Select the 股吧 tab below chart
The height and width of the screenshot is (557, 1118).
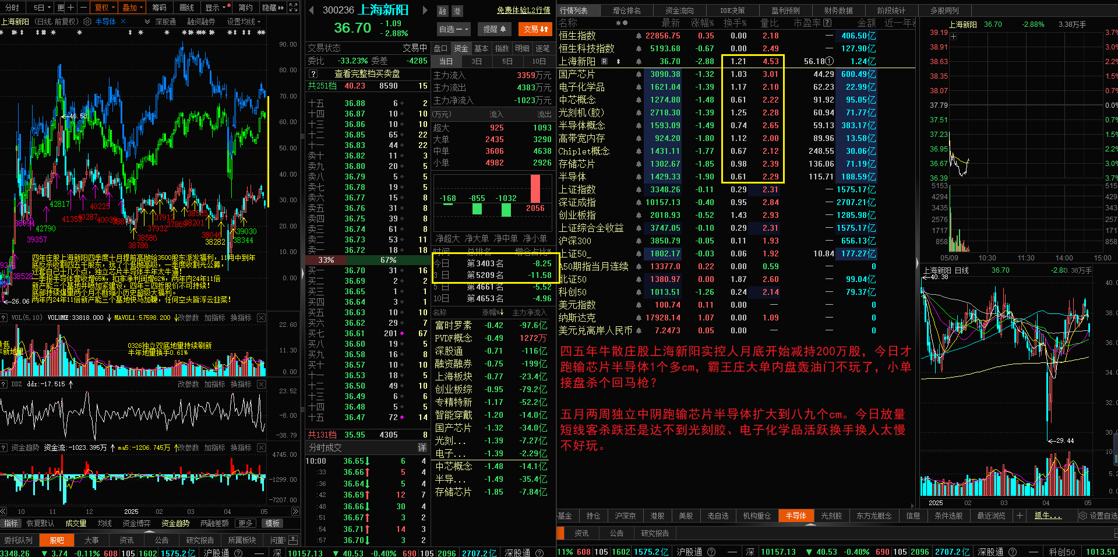(x=57, y=540)
